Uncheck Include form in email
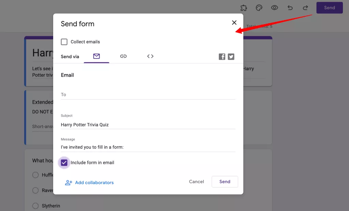This screenshot has width=349, height=211. point(64,163)
